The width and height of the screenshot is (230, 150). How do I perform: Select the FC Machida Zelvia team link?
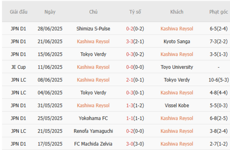click(x=93, y=144)
